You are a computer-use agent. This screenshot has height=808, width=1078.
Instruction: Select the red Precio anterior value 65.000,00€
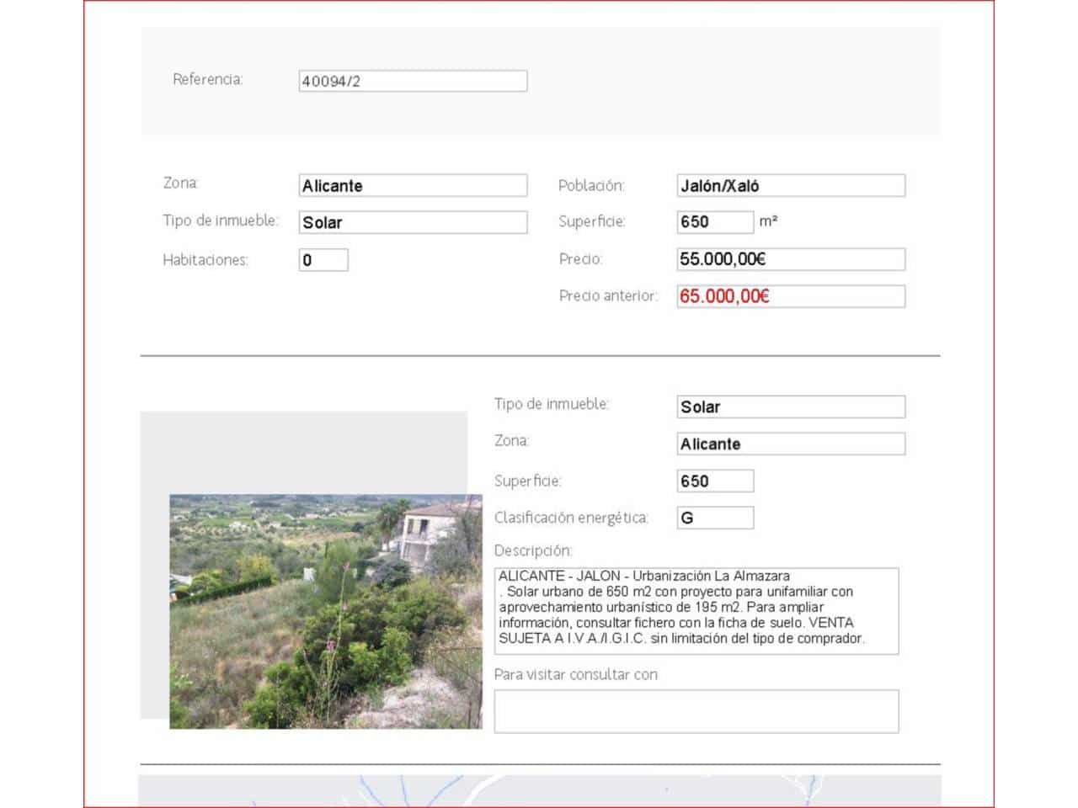(x=791, y=295)
